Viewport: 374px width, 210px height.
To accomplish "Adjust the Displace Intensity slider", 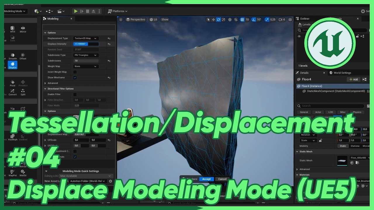I will click(x=86, y=44).
